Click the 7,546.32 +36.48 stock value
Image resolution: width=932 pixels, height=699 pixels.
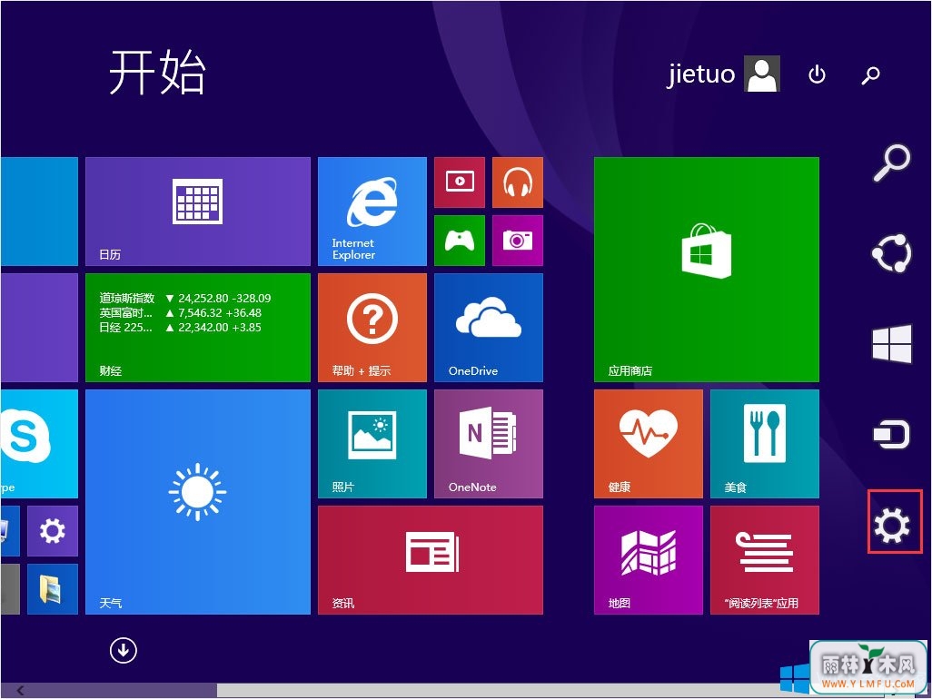[x=220, y=313]
